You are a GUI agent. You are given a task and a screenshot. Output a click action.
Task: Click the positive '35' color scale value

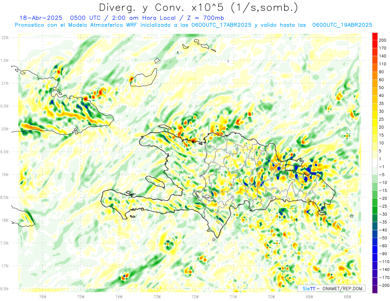click(382, 104)
